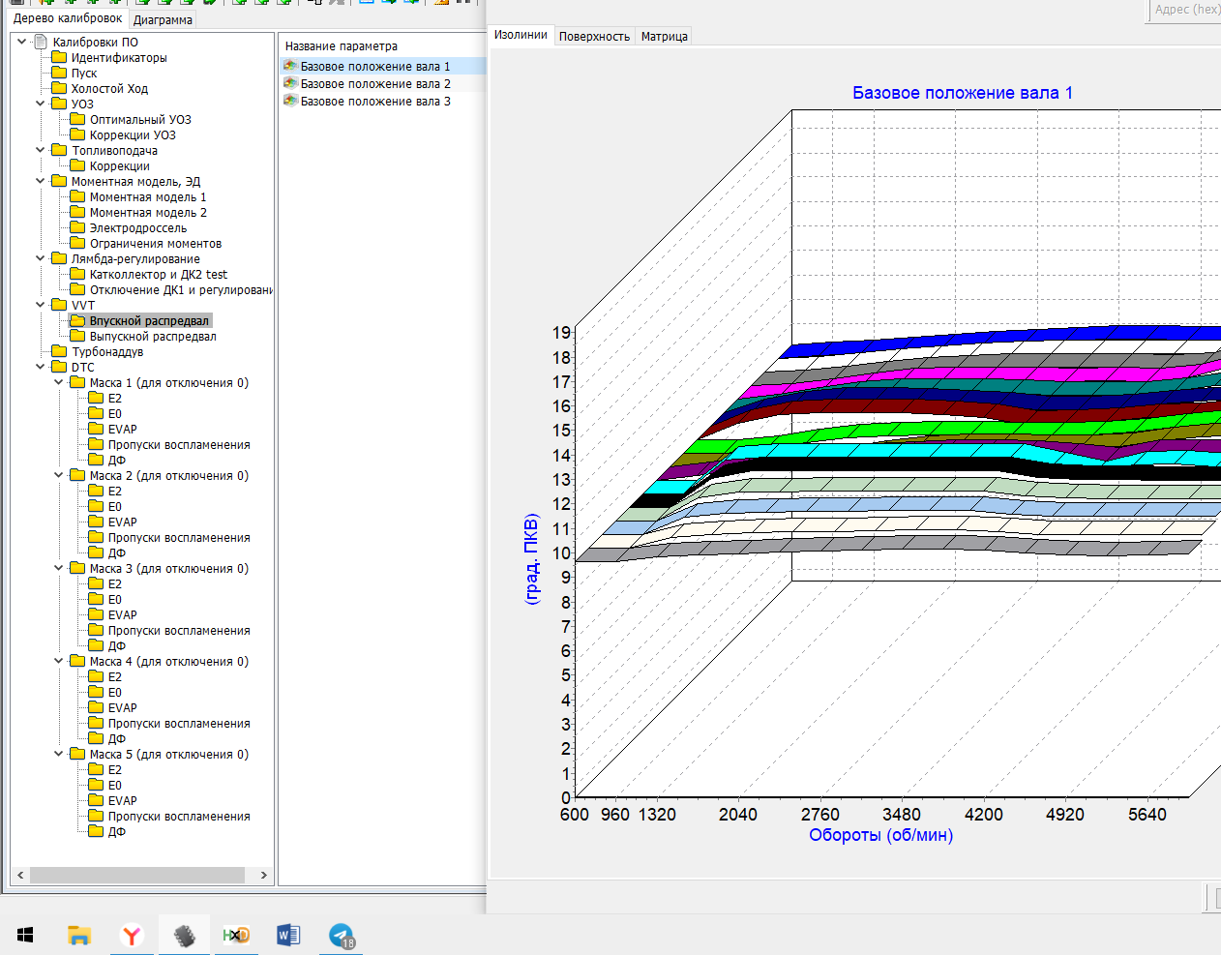Collapse the Маска 3 node arrow
The width and height of the screenshot is (1221, 955).
pyautogui.click(x=59, y=568)
